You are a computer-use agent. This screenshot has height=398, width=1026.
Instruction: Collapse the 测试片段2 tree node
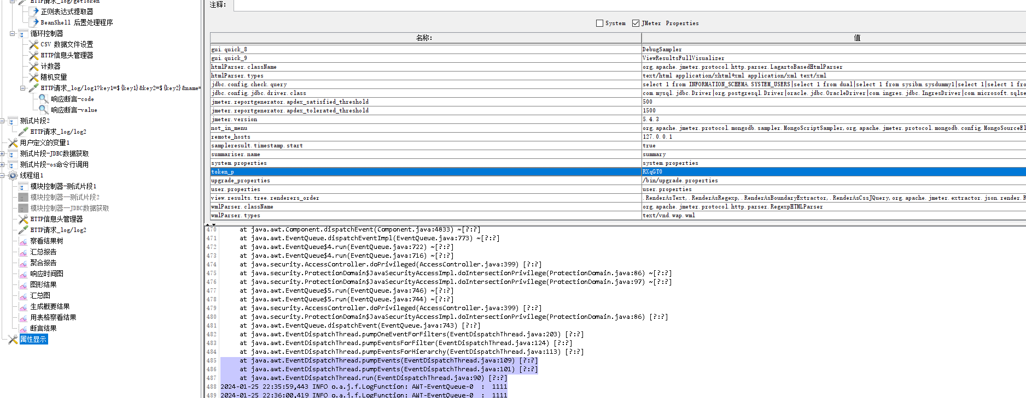point(3,121)
